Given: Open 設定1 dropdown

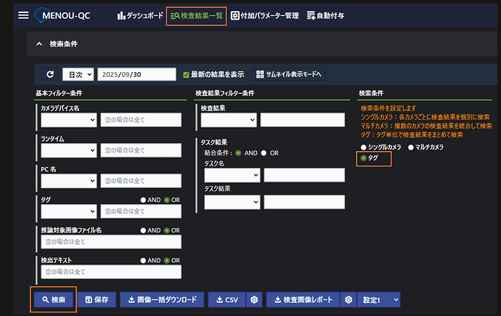Looking at the screenshot, I should (379, 300).
